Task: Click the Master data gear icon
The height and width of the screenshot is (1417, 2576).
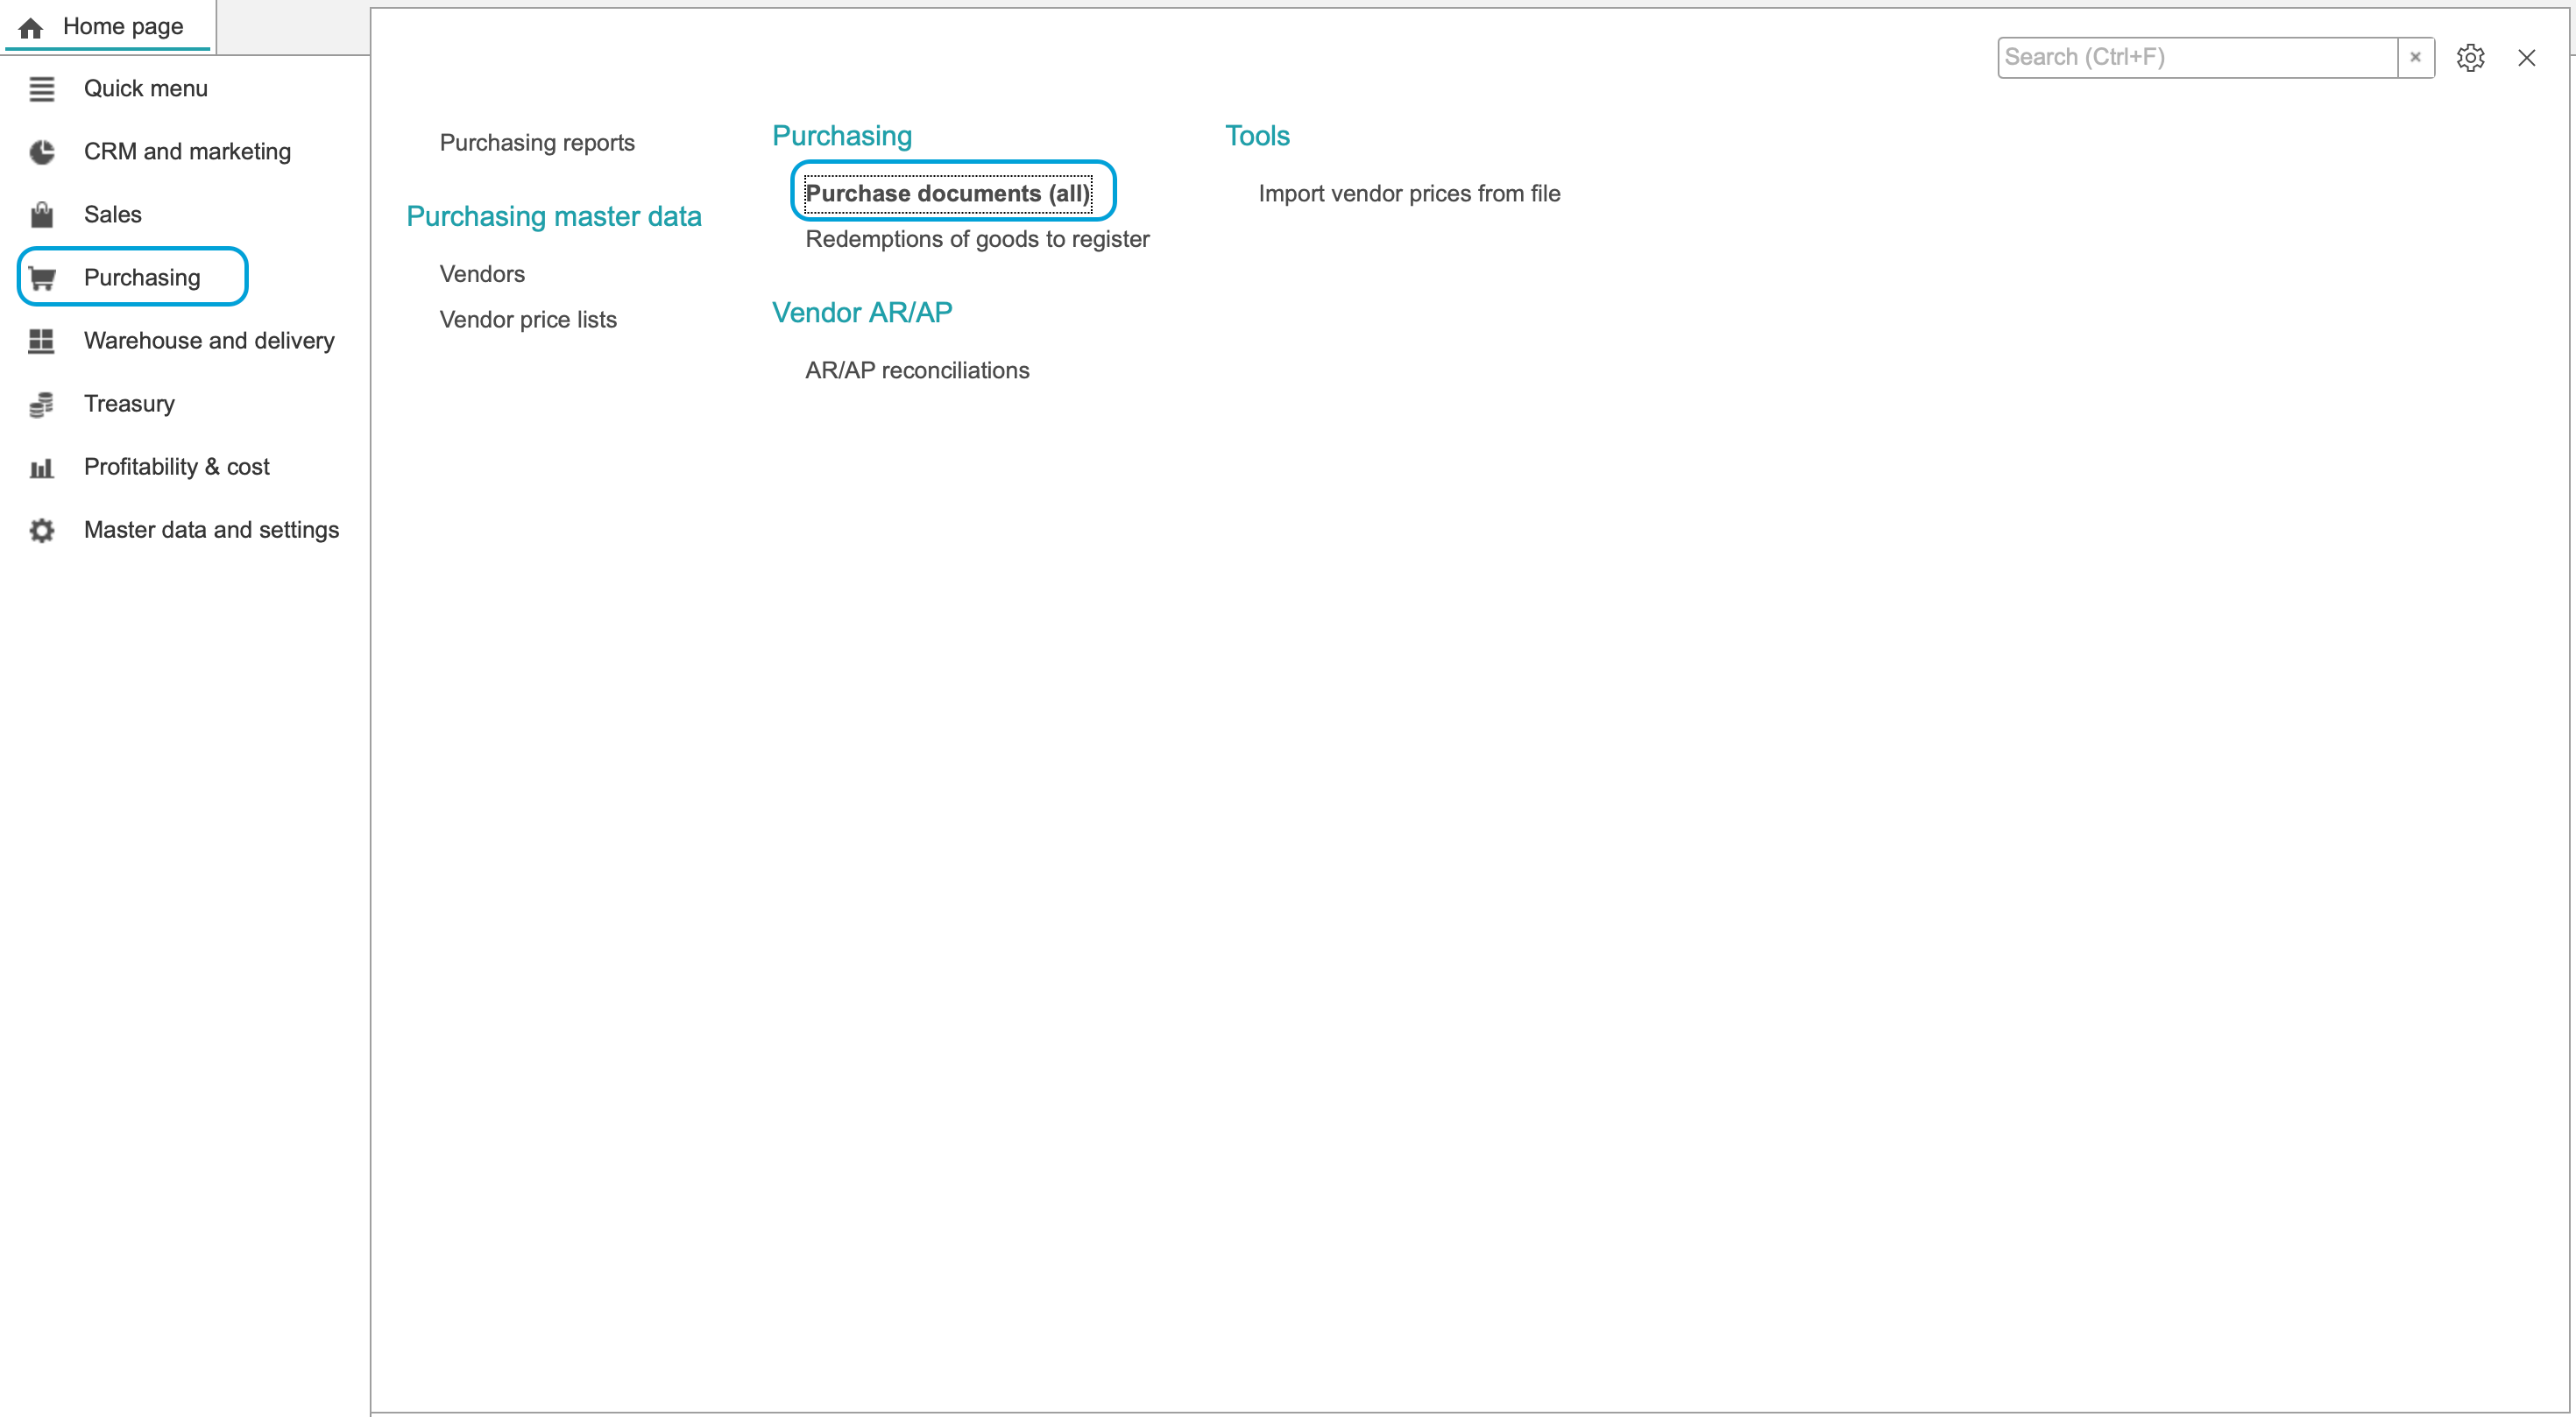Action: [41, 530]
